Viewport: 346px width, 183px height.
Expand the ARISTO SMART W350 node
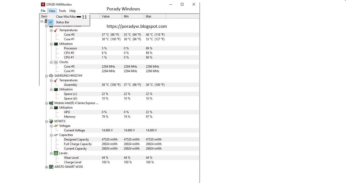[x=46, y=167]
